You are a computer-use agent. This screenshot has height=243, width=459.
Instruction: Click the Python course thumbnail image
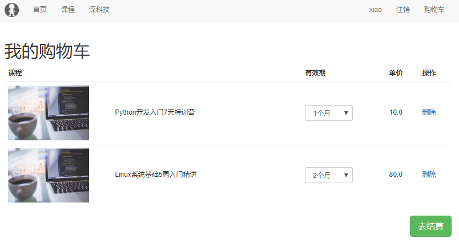tap(49, 113)
